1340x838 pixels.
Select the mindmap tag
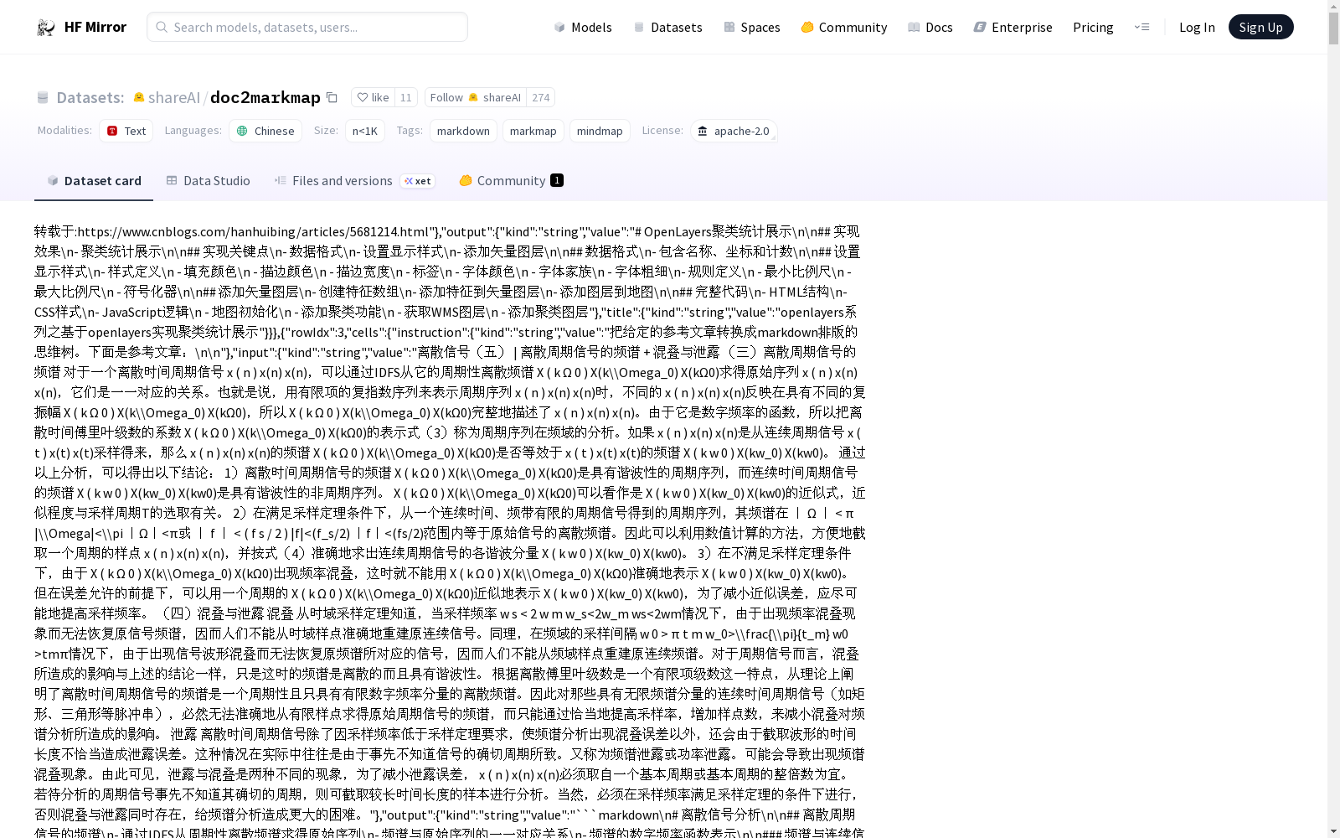pyautogui.click(x=600, y=131)
